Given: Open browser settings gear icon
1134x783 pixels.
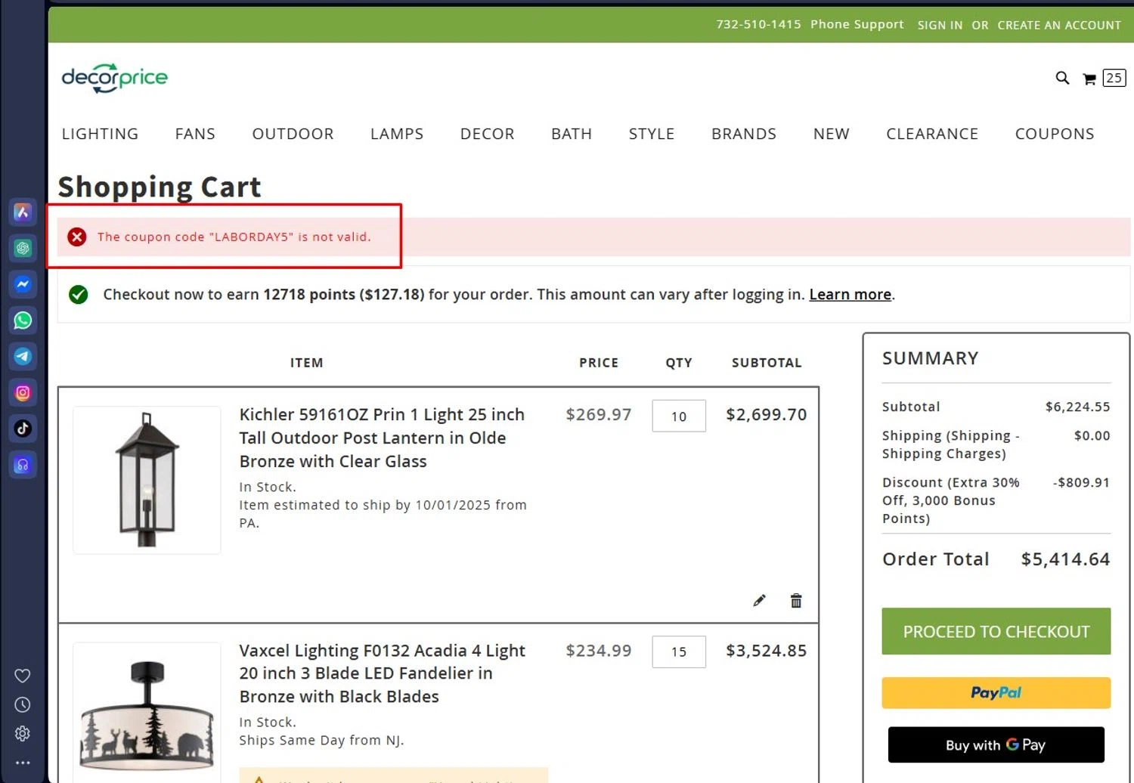Looking at the screenshot, I should (x=23, y=733).
